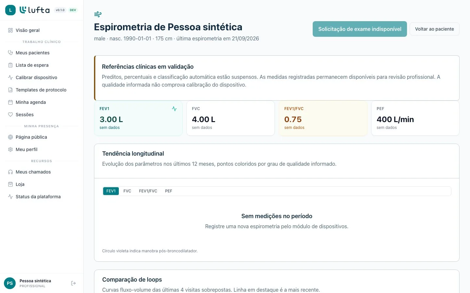Select the FEV1 trend tab
Screen dimensions: 470x293
click(x=111, y=191)
